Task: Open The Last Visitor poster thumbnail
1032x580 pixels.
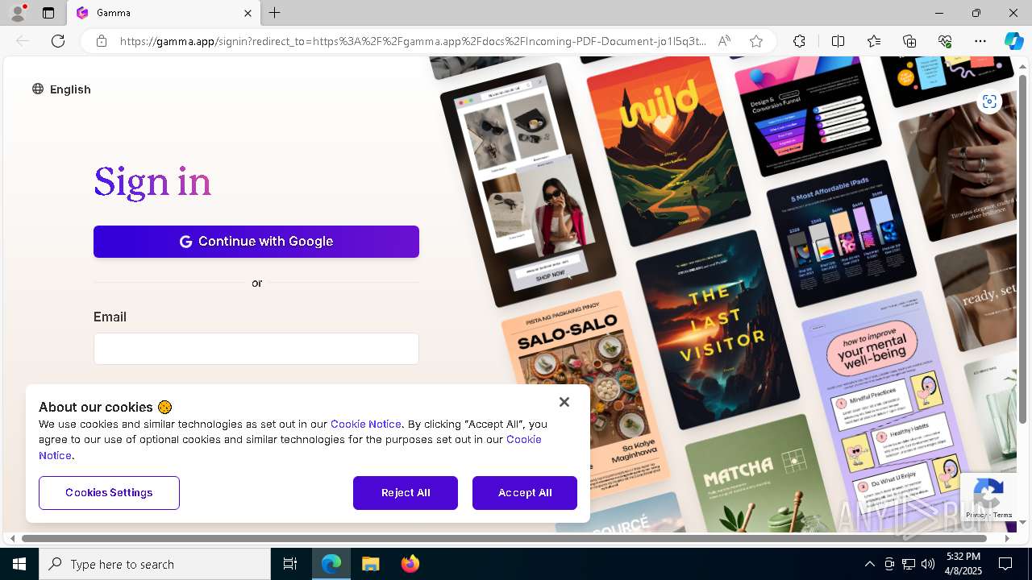Action: pyautogui.click(x=718, y=330)
